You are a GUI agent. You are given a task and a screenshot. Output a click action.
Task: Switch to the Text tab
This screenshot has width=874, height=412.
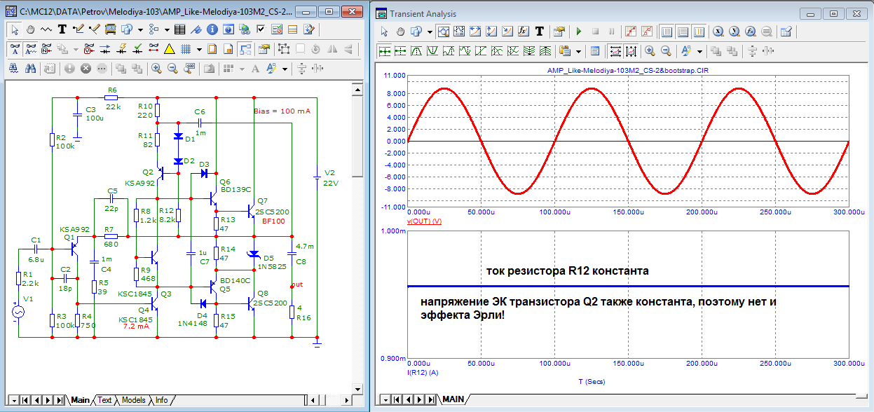coord(104,400)
